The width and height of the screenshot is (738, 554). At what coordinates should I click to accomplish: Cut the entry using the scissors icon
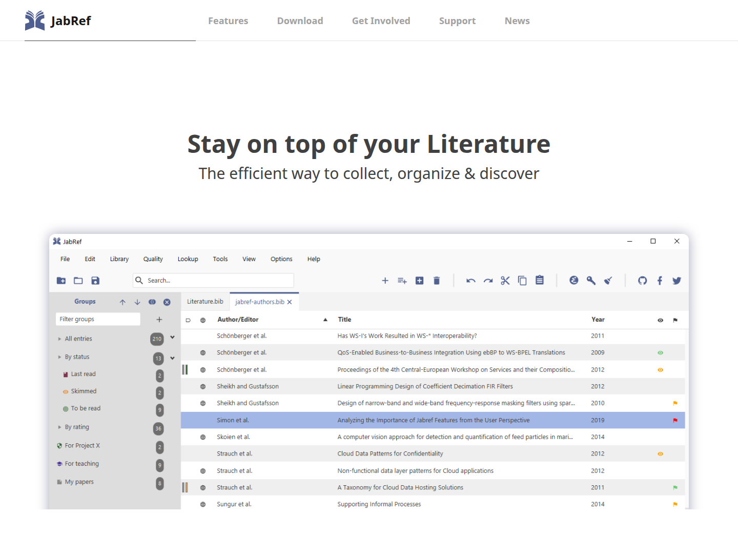[505, 281]
